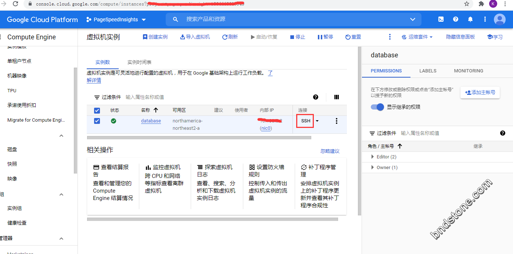Collapse the sidebar section above 磁盘

click(61, 136)
